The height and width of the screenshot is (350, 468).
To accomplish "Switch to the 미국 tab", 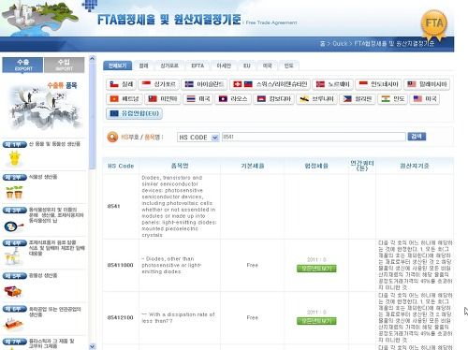I will 268,66.
